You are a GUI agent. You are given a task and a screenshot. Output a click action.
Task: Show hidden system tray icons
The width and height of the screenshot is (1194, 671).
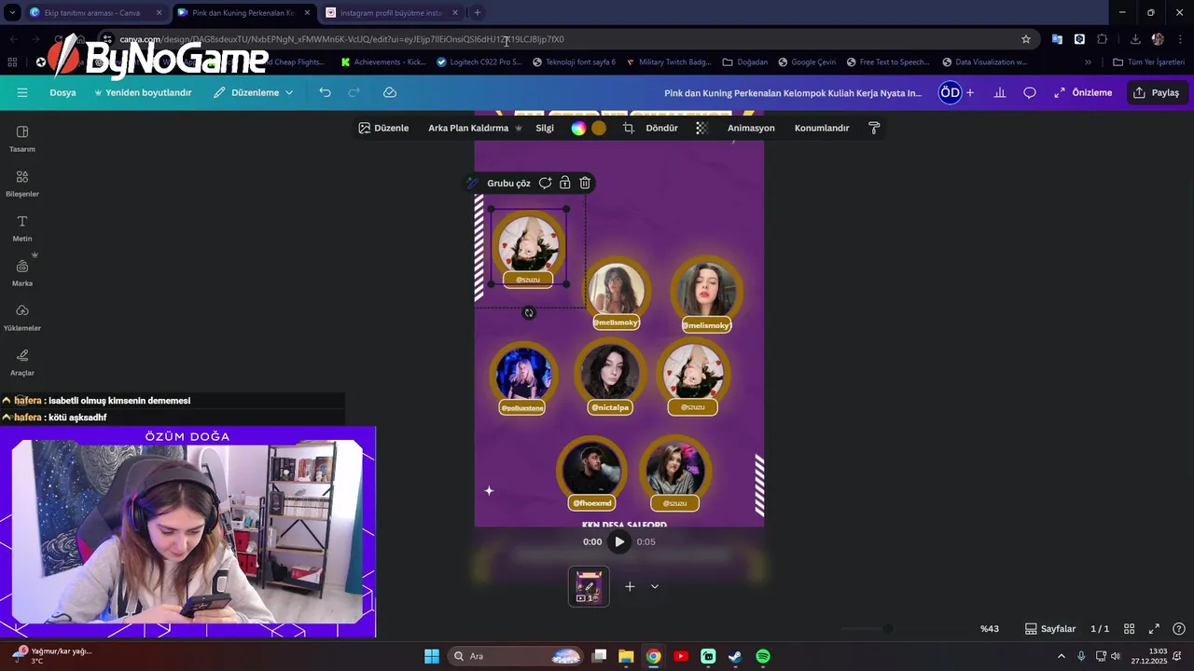point(1062,656)
